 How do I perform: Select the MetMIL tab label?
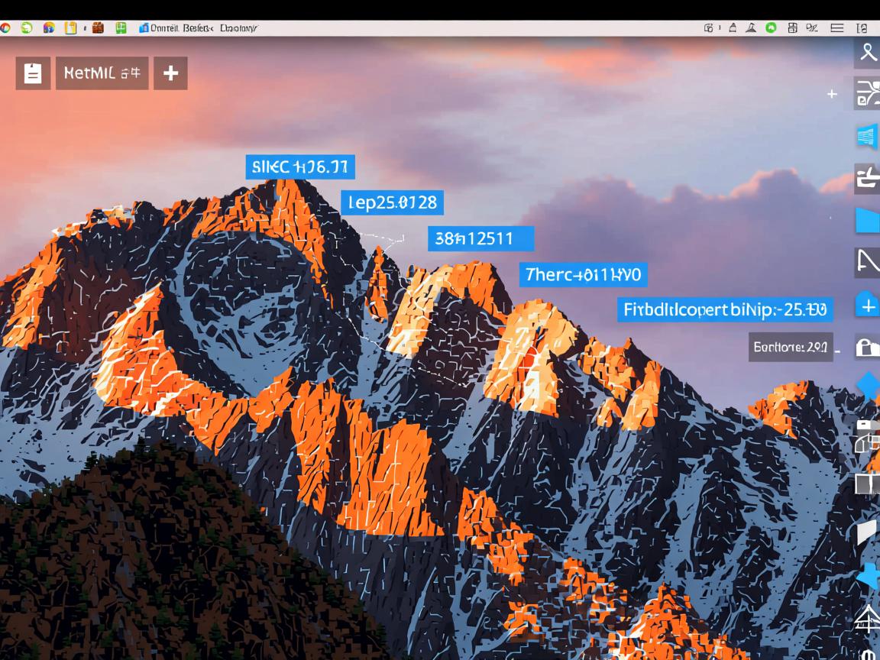coord(102,73)
